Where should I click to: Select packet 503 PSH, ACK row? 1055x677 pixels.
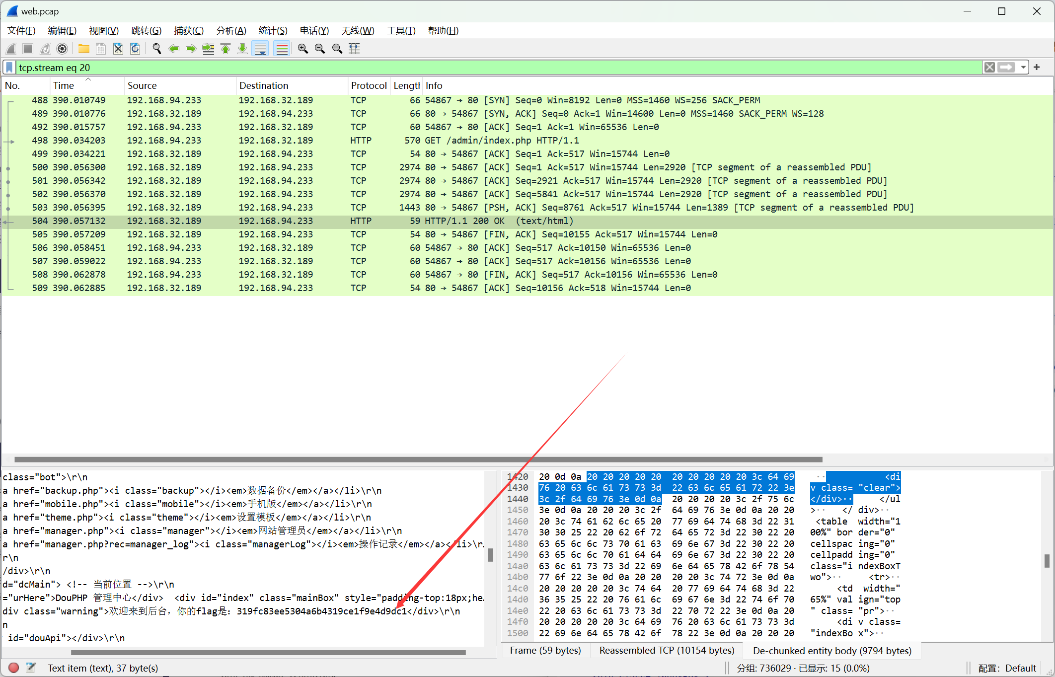pyautogui.click(x=527, y=208)
